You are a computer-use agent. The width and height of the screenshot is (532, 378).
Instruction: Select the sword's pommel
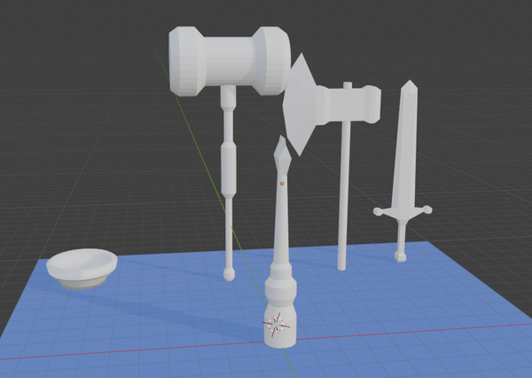[x=401, y=257]
